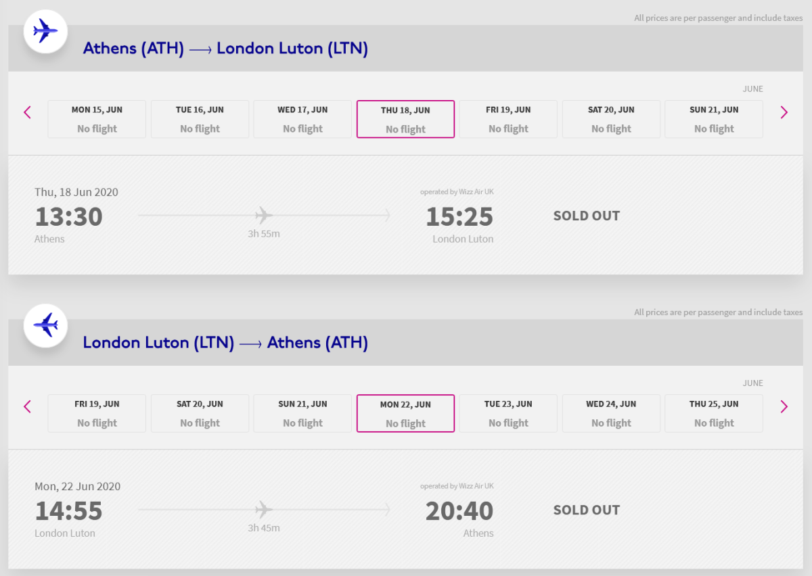Viewport: 812px width, 576px height.
Task: Select outbound Sun 21, Jun date
Action: click(x=714, y=119)
